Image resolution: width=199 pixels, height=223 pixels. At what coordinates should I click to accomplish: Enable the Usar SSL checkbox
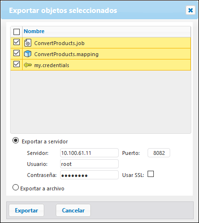pyautogui.click(x=150, y=174)
